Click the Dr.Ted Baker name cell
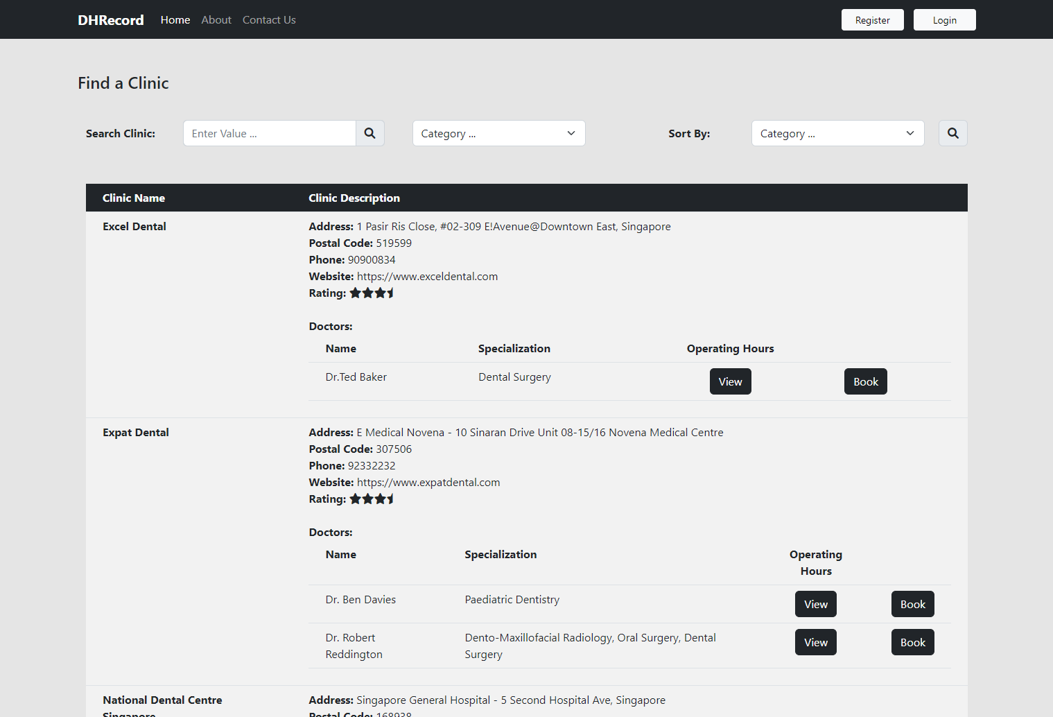This screenshot has height=717, width=1053. 356,377
